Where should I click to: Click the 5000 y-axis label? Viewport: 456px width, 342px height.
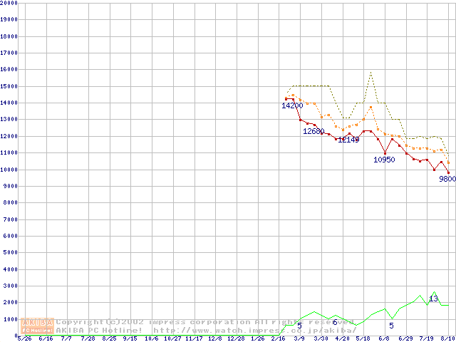[x=10, y=253]
